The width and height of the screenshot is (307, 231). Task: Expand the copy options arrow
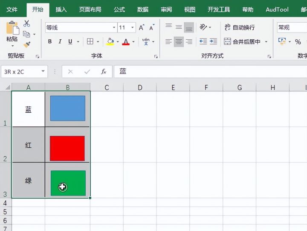[x=34, y=34]
